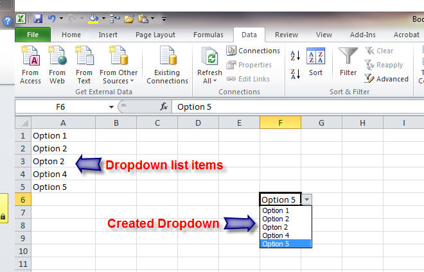
Task: Sort Z to A descending
Action: pos(295,74)
